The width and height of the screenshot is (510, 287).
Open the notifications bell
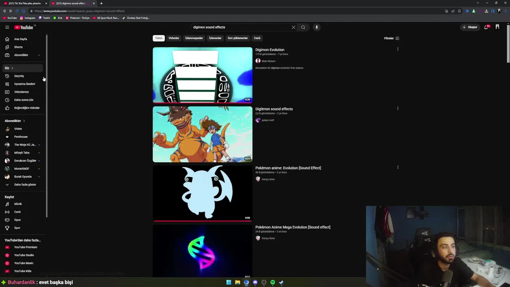tap(486, 27)
